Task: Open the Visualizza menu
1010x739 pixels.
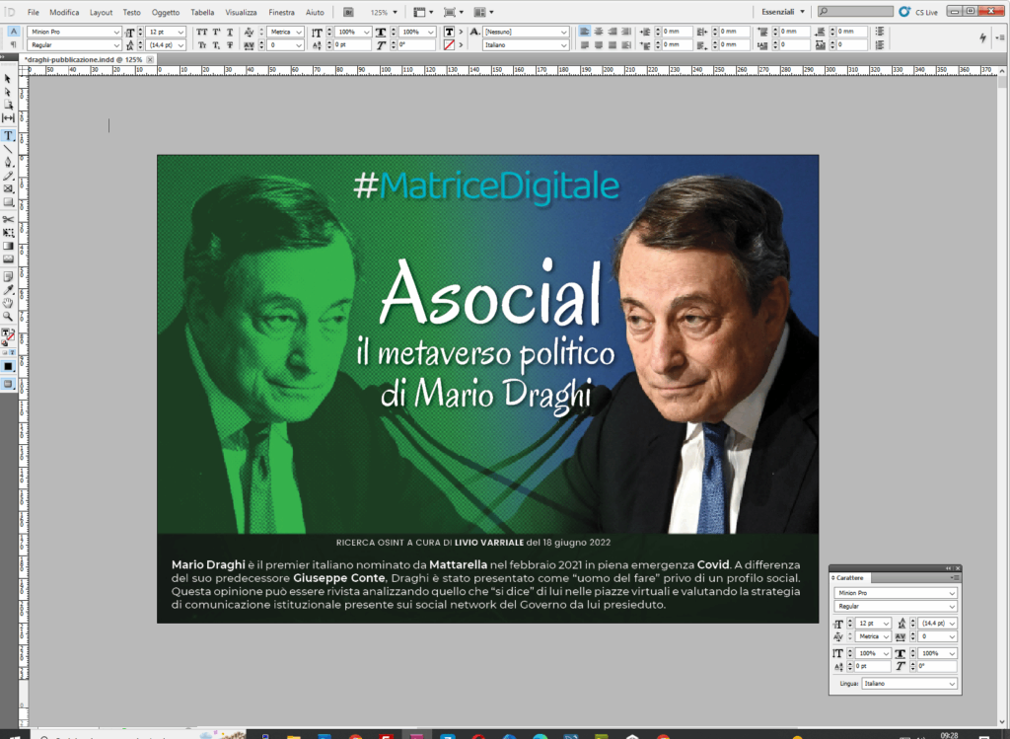Action: pos(241,12)
